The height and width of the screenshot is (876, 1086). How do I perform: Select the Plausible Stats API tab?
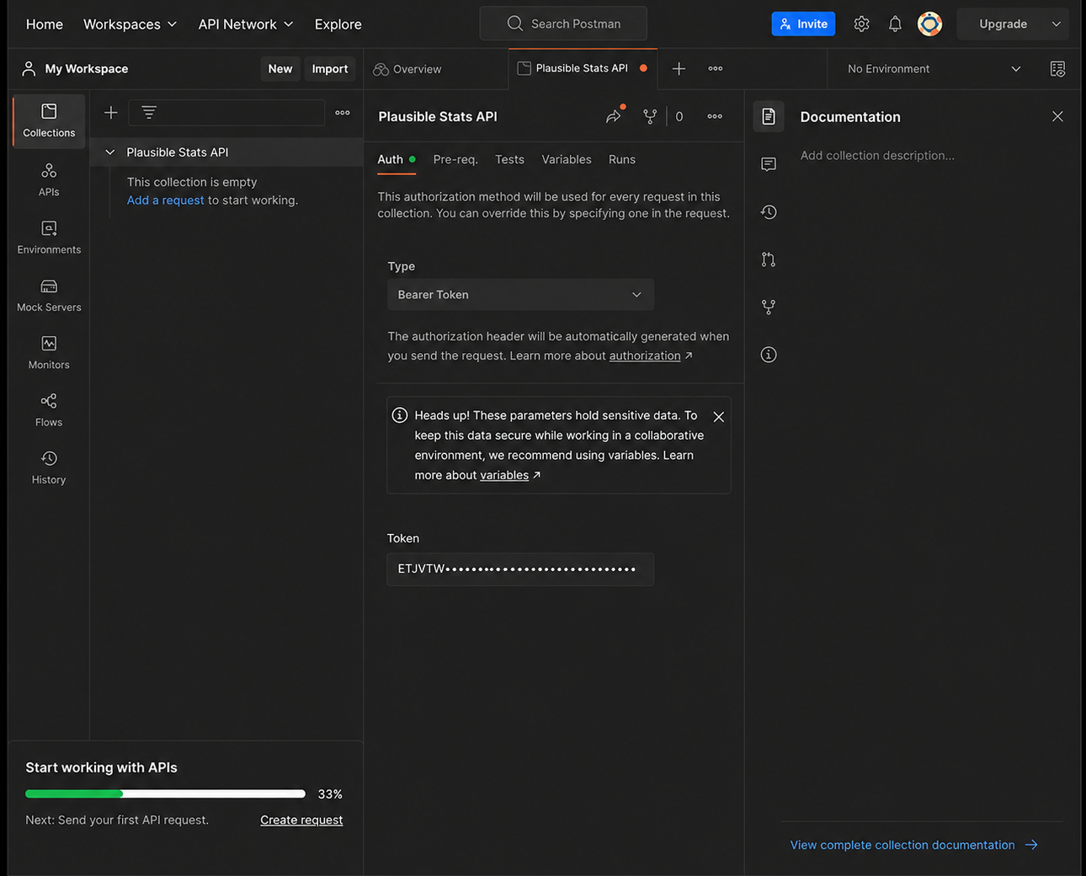point(582,68)
